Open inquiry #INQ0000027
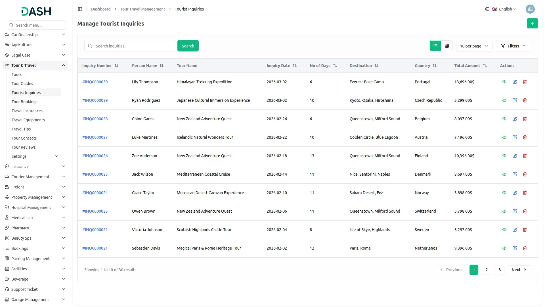The image size is (545, 307). tap(95, 137)
